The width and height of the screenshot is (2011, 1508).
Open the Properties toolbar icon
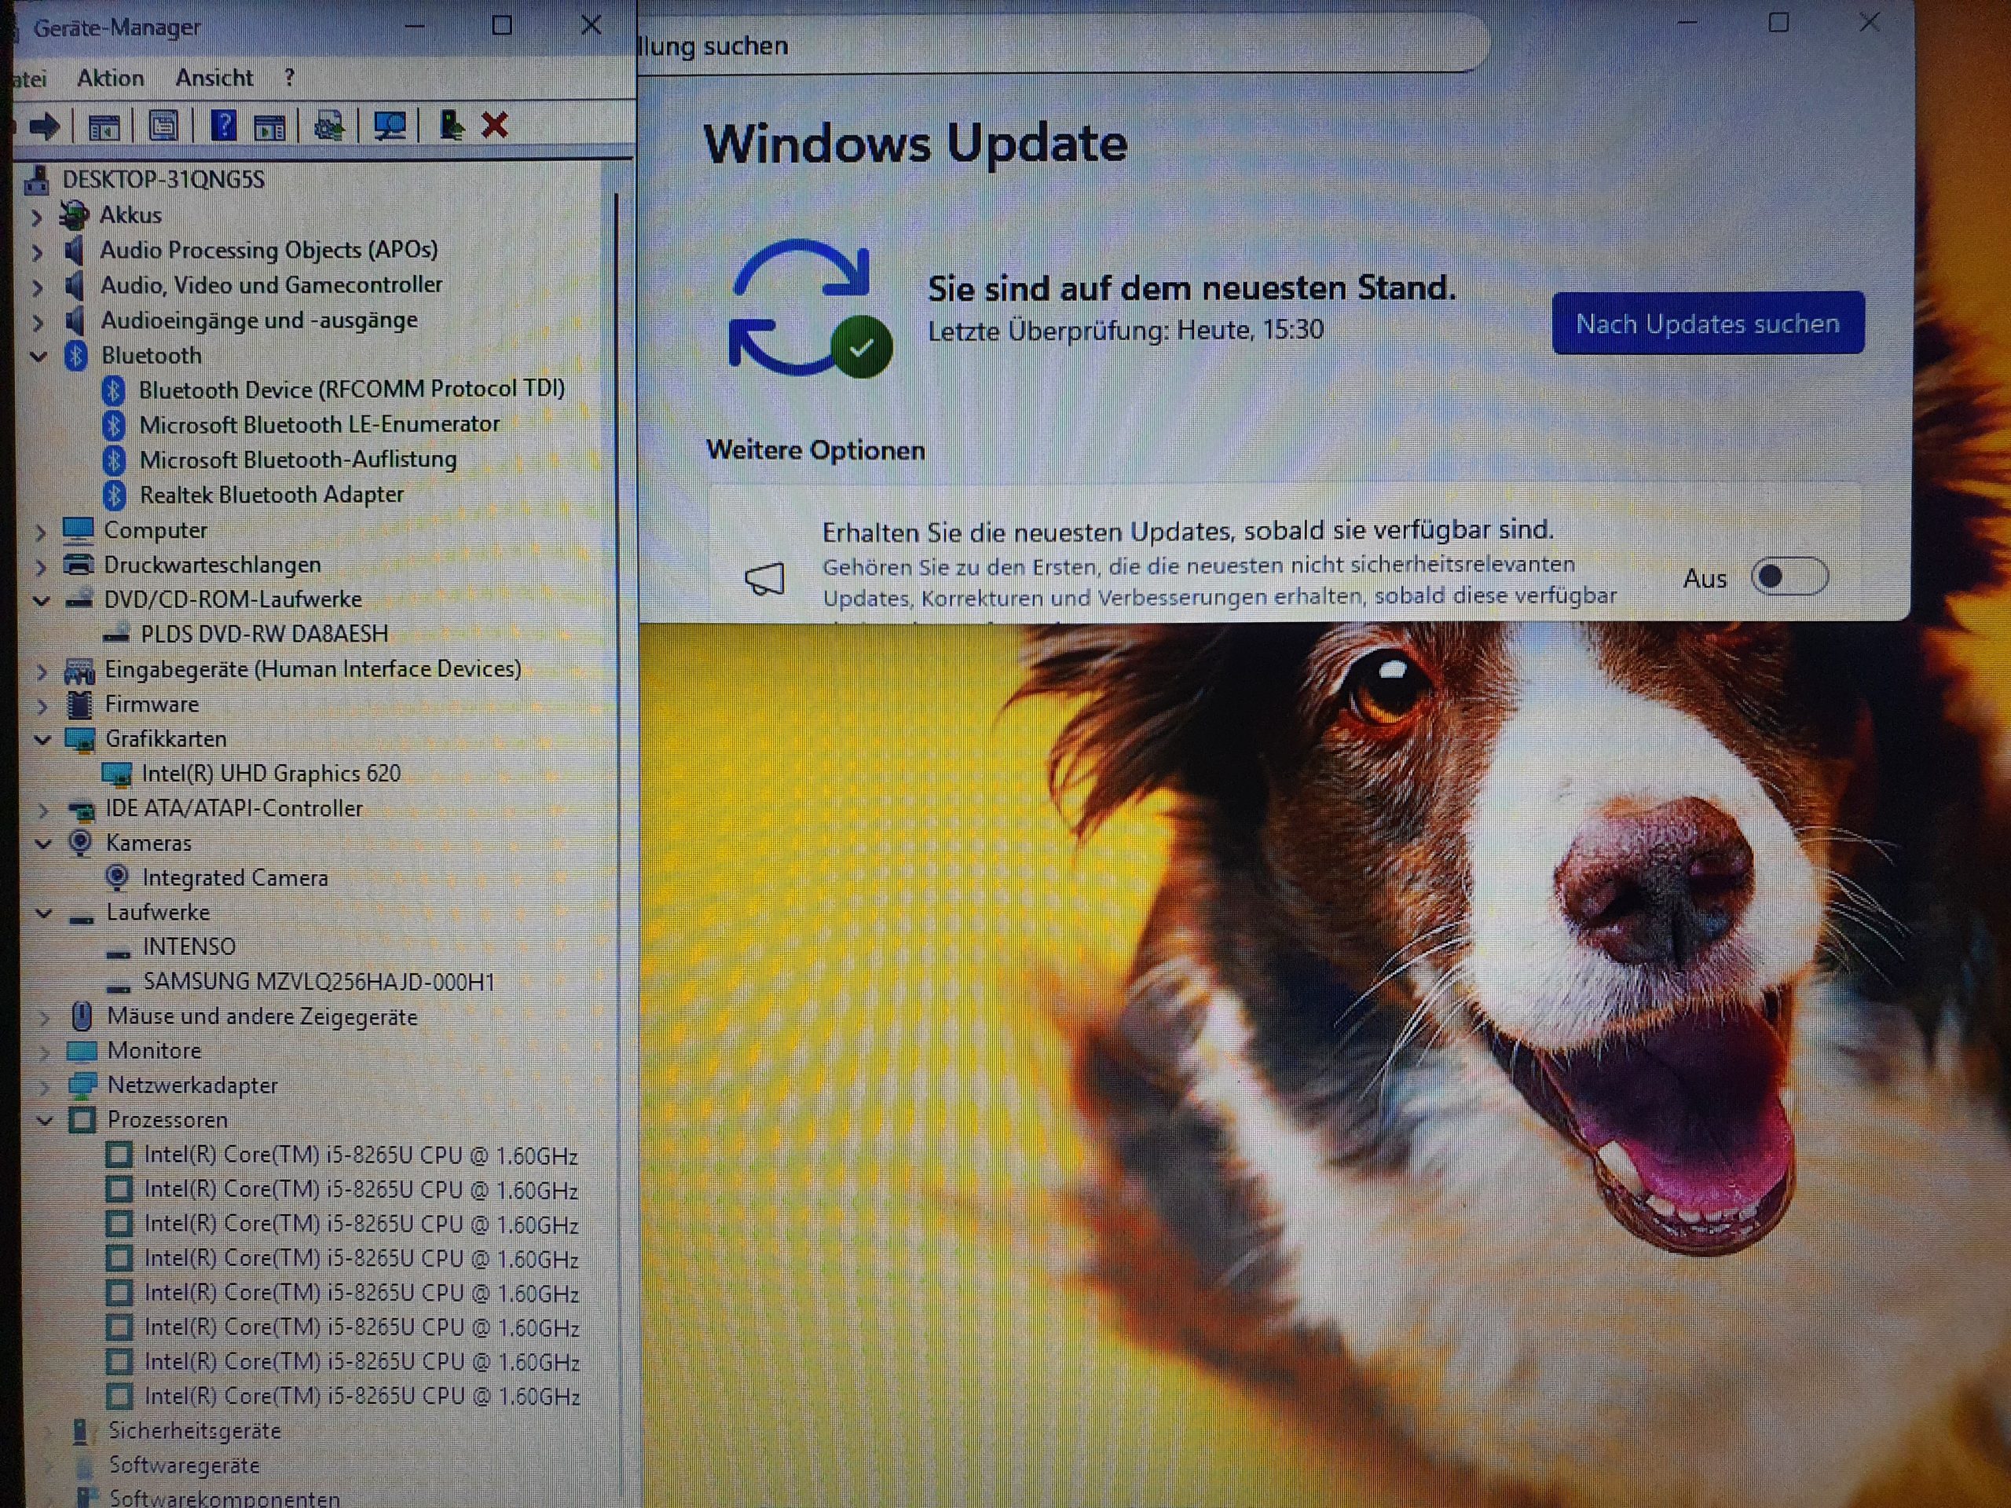point(163,126)
